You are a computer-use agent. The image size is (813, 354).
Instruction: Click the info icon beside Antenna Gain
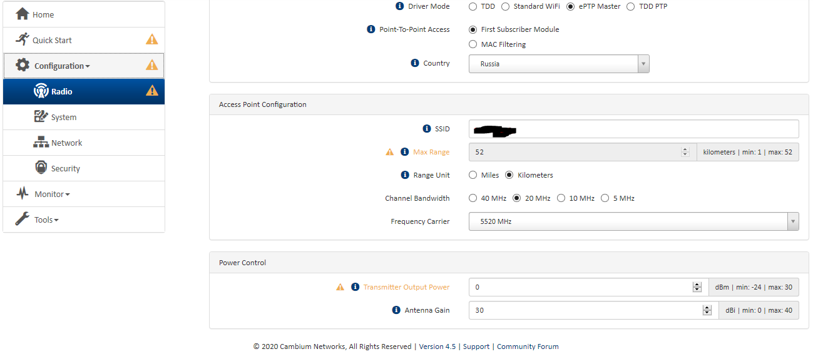click(396, 310)
